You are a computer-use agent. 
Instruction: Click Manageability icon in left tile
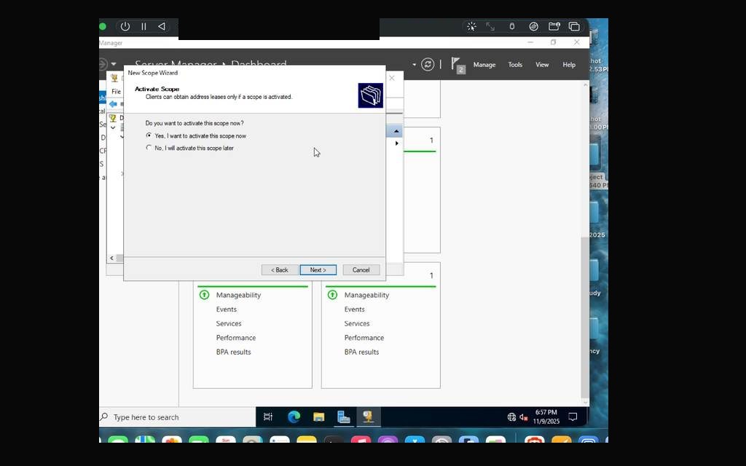(204, 295)
